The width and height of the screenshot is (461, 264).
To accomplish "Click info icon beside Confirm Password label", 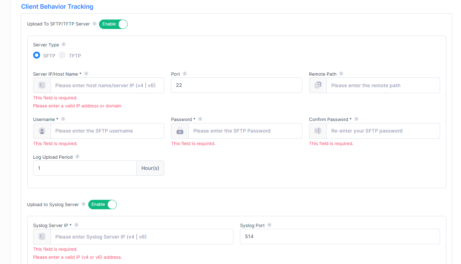I will point(356,119).
